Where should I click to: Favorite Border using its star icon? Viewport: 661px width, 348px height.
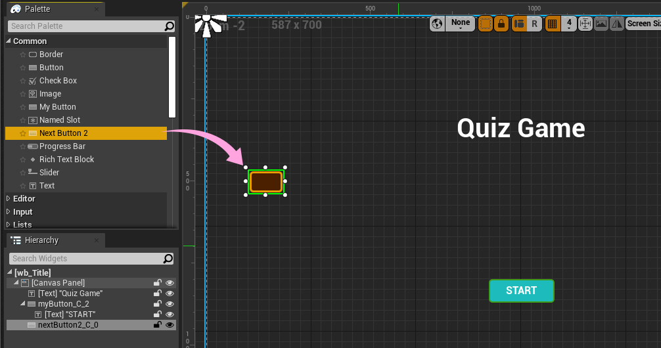(23, 54)
